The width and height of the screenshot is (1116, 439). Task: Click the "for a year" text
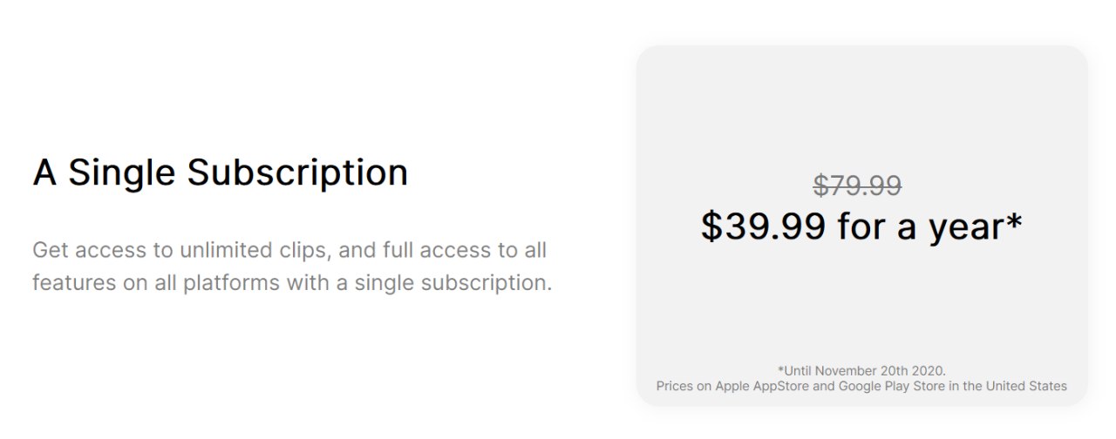(920, 226)
